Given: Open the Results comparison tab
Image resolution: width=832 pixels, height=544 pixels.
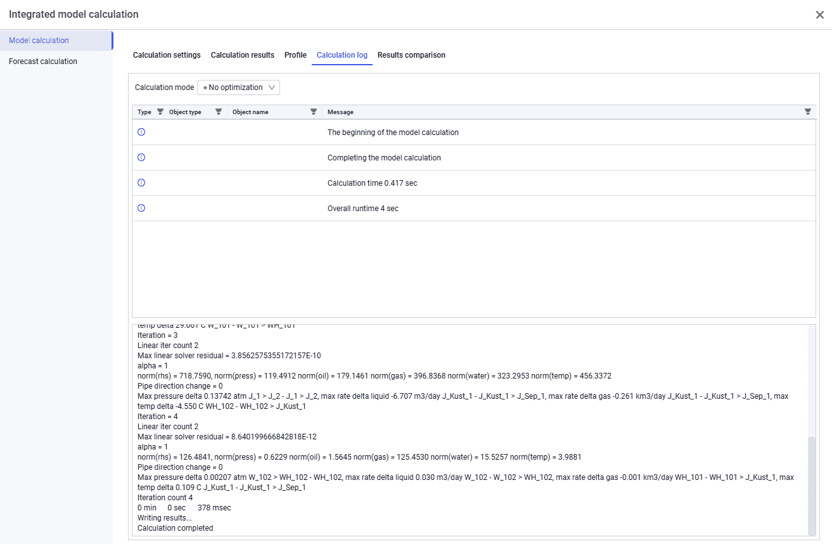Looking at the screenshot, I should pyautogui.click(x=411, y=55).
